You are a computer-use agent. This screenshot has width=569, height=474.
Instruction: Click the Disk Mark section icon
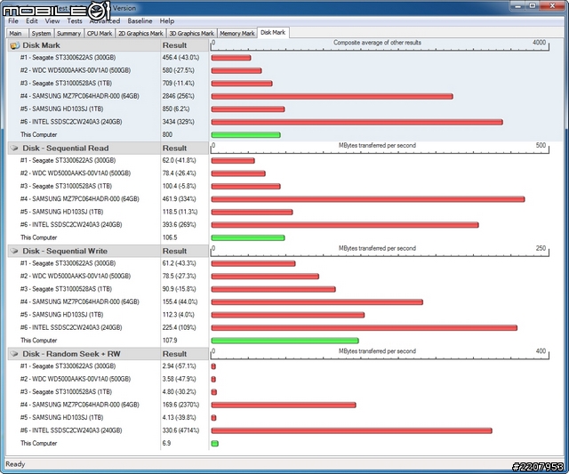14,45
